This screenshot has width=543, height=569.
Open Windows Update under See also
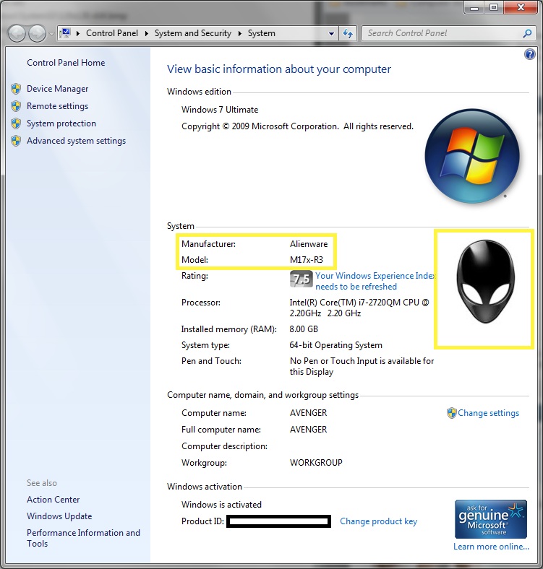click(x=59, y=516)
